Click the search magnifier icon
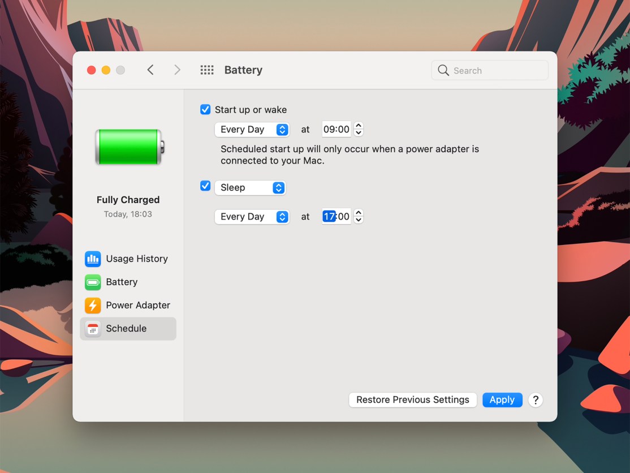This screenshot has height=473, width=630. pyautogui.click(x=443, y=70)
